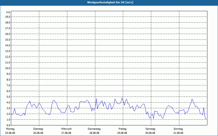This screenshot has height=136, width=218.
Task: Select the Dienstag day label
Action: click(38, 129)
